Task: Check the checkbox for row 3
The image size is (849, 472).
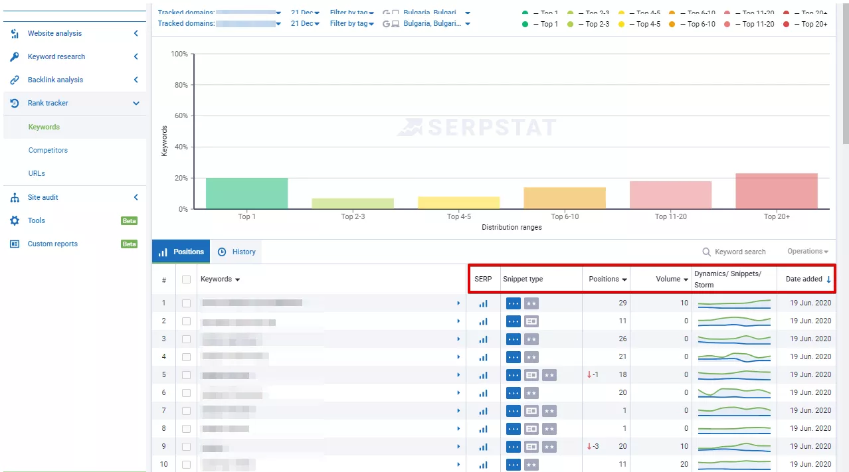Action: [x=186, y=339]
